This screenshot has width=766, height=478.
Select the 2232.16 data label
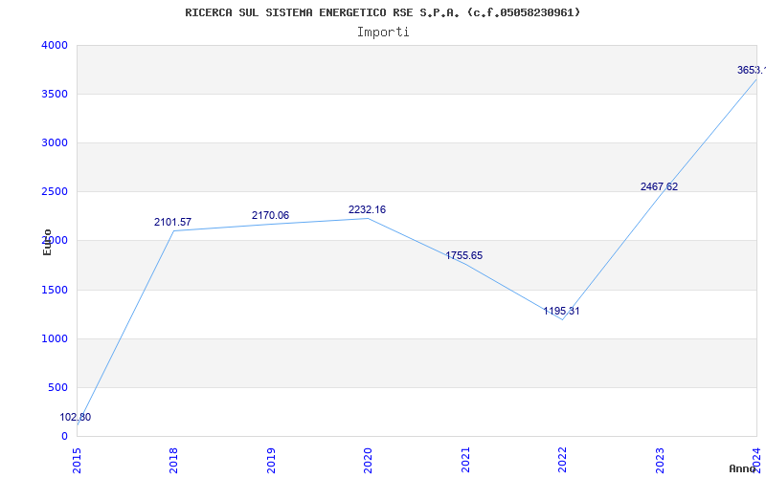click(x=367, y=209)
